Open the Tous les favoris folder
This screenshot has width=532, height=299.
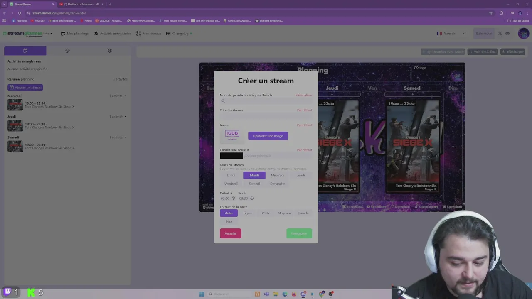coord(518,21)
